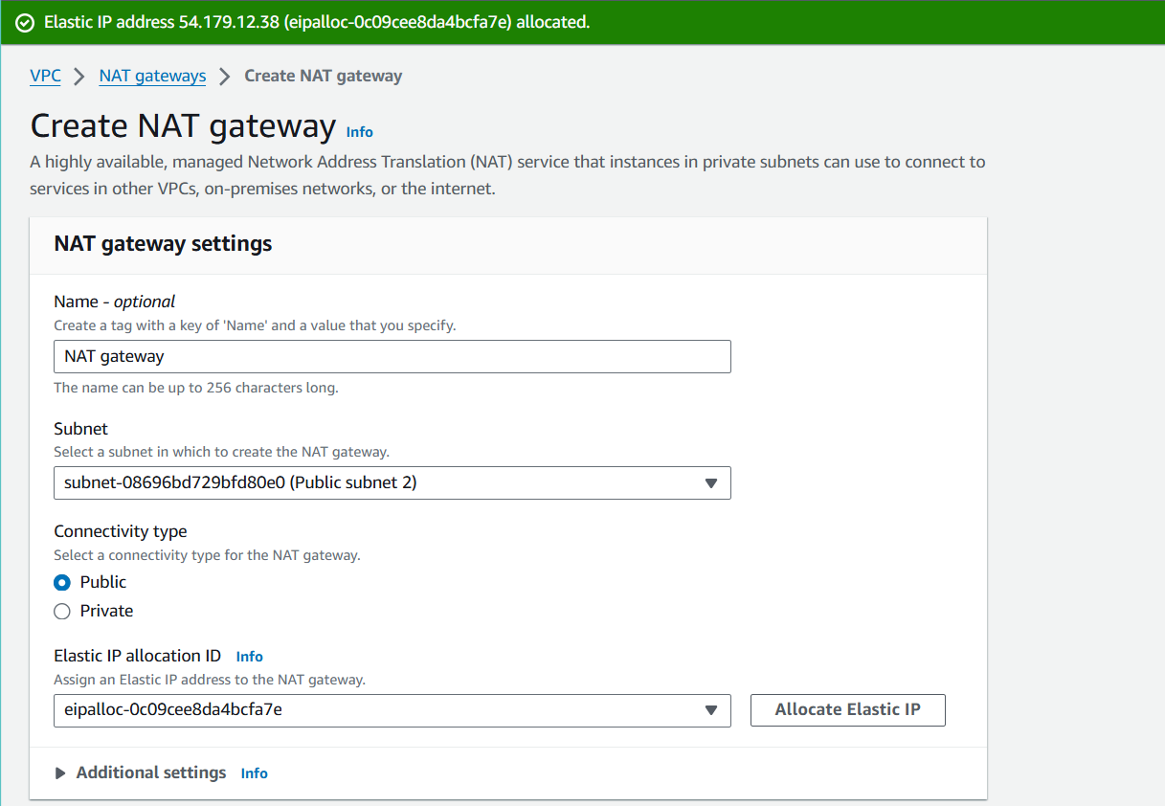This screenshot has width=1165, height=806.
Task: Click the Name input field
Action: (392, 356)
